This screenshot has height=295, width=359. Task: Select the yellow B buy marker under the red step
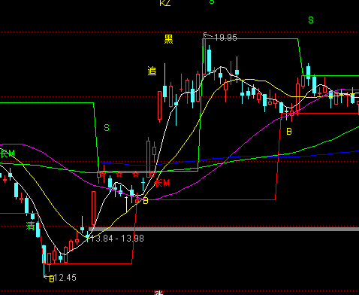(x=289, y=132)
